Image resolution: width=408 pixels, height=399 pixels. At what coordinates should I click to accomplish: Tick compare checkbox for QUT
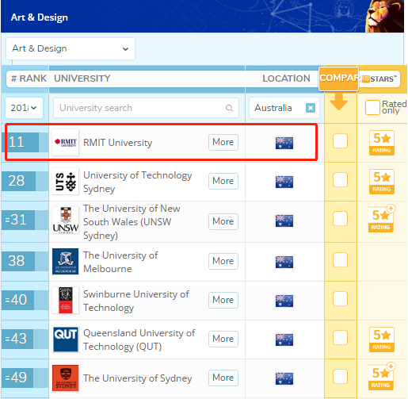[340, 337]
